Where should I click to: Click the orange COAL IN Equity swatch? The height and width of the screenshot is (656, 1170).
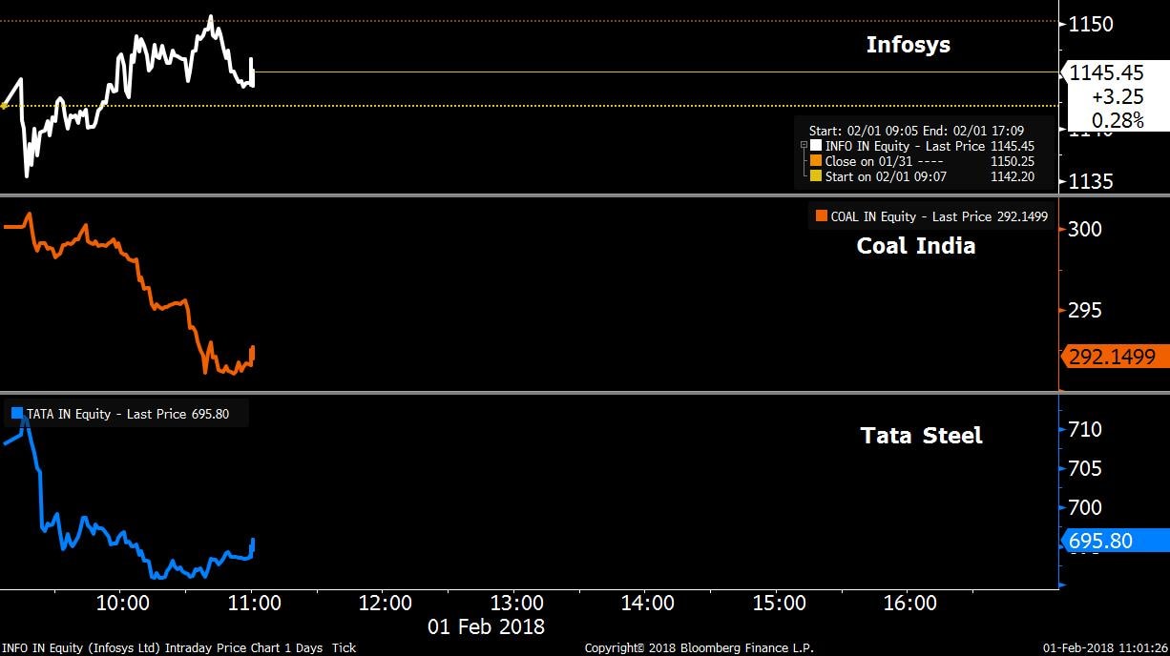[821, 216]
